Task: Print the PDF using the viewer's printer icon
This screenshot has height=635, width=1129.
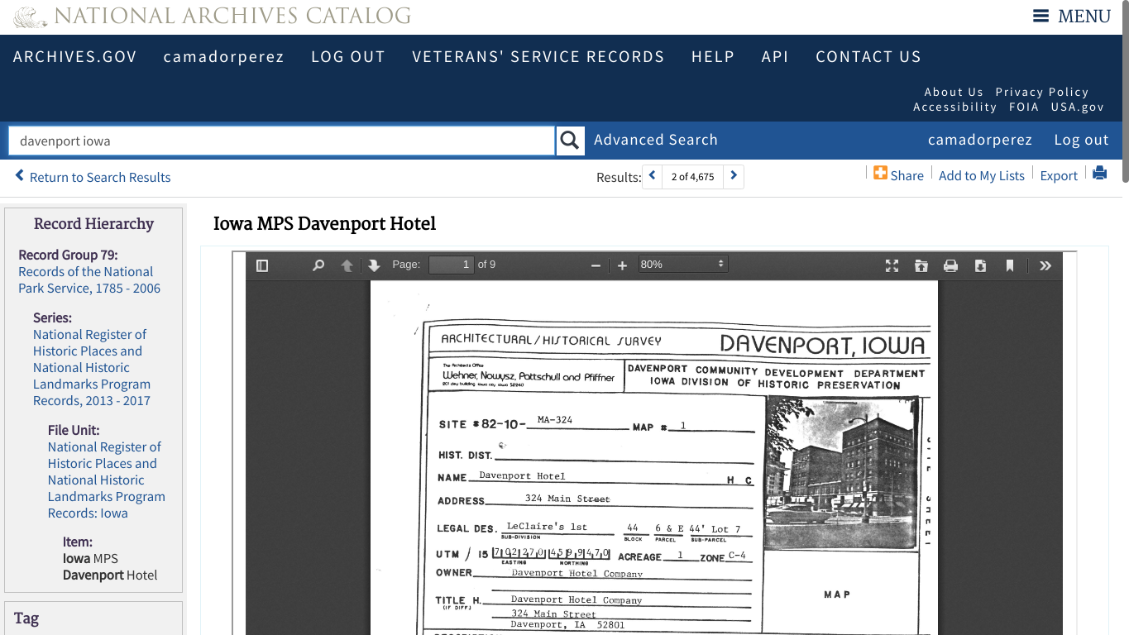Action: (x=951, y=265)
